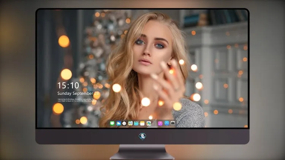This screenshot has width=285, height=160.
Task: Open the Photos gallery icon in dock
Action: (149, 123)
